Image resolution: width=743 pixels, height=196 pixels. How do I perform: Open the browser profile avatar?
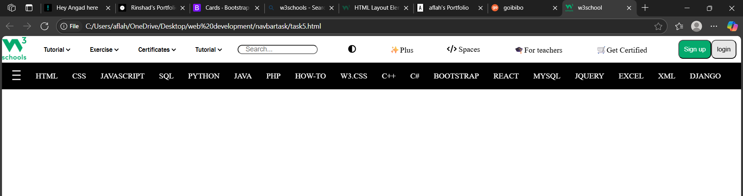pyautogui.click(x=697, y=26)
